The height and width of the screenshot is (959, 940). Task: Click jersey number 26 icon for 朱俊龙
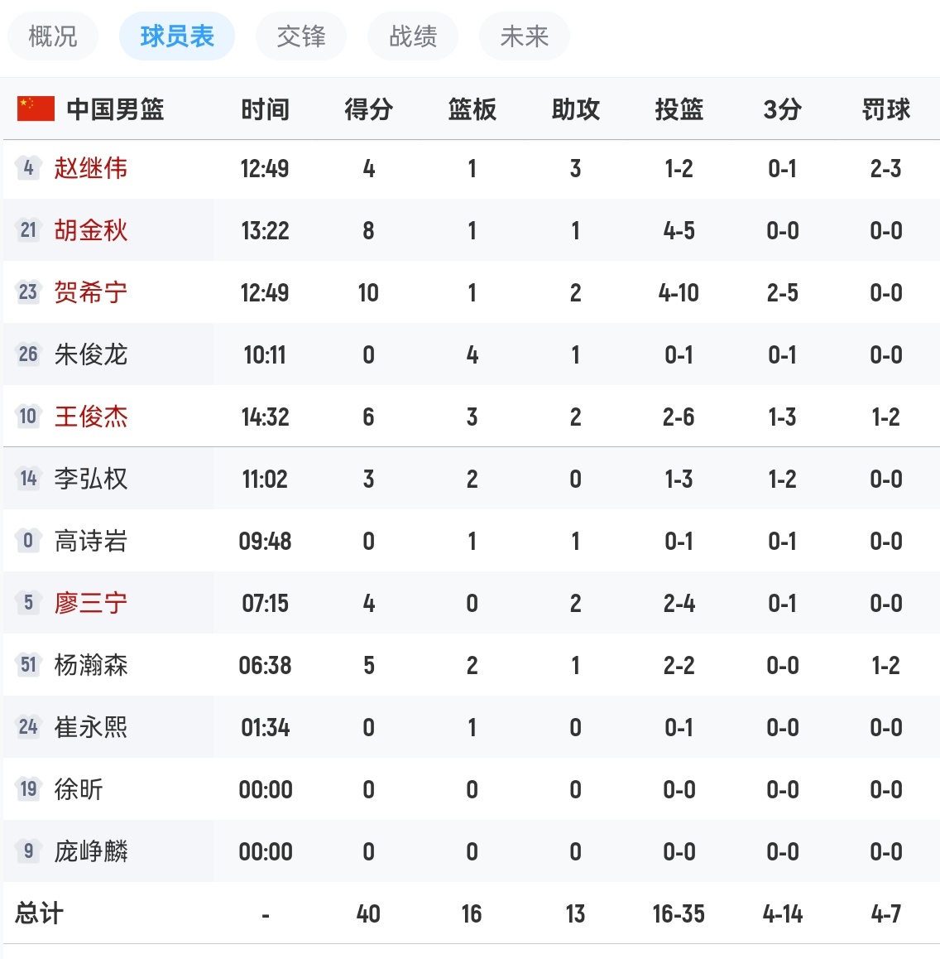click(x=28, y=354)
